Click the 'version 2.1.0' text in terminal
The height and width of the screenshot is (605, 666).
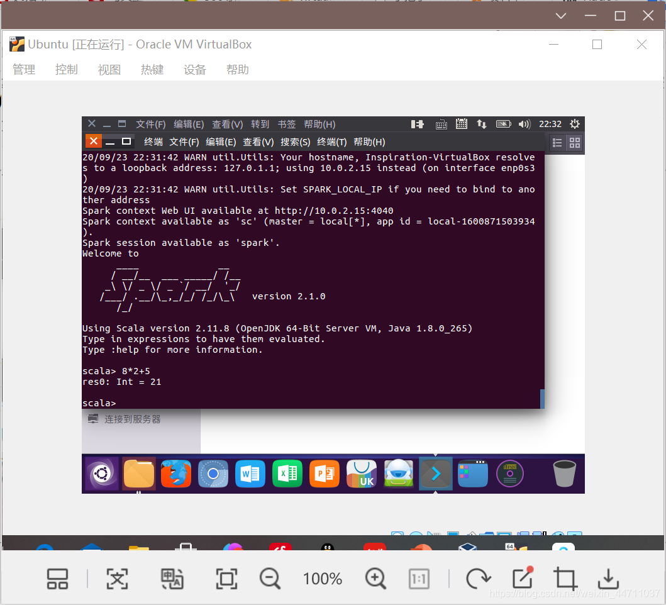point(289,296)
